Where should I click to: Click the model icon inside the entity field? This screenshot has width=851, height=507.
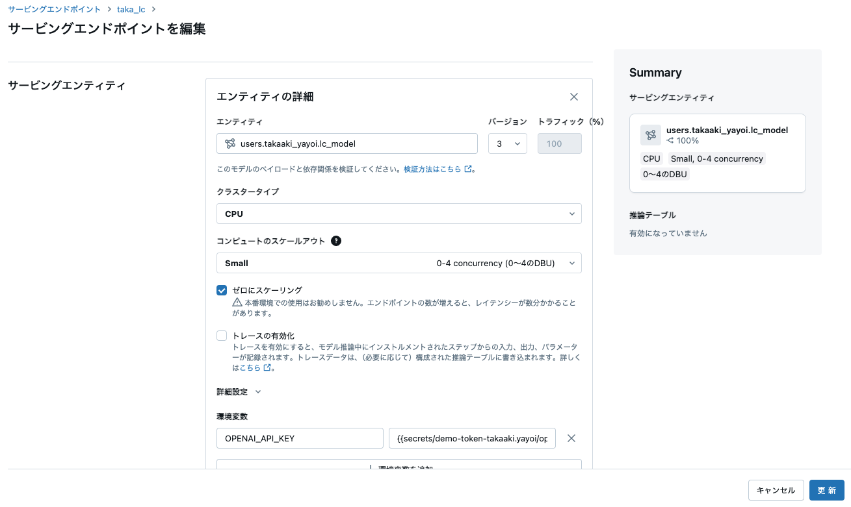[x=229, y=143]
